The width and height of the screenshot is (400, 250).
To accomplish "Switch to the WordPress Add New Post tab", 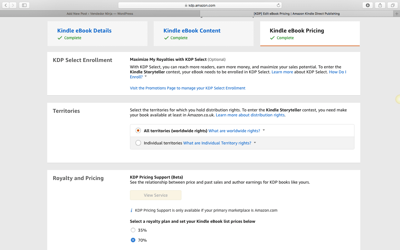I will click(x=100, y=14).
